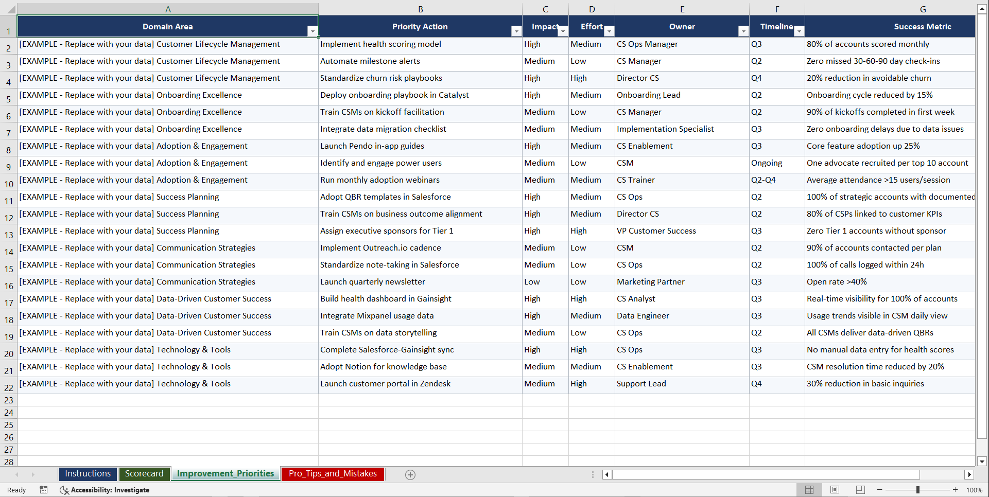Switch to the Instructions sheet tab

coord(88,474)
